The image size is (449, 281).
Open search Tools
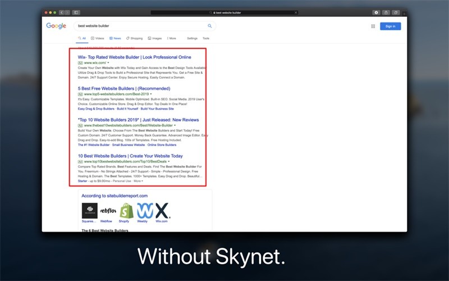(x=206, y=38)
